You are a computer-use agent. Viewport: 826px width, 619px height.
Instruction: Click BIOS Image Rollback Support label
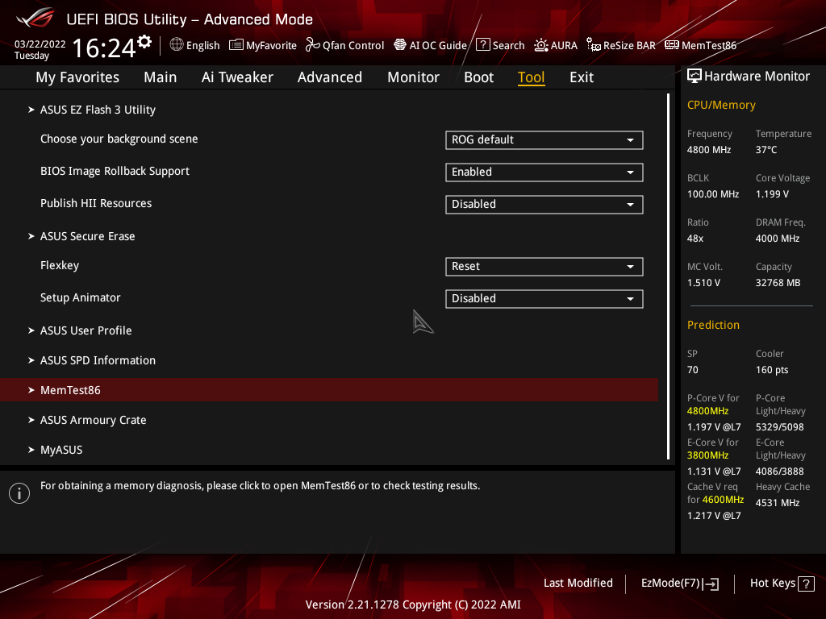[x=115, y=171]
